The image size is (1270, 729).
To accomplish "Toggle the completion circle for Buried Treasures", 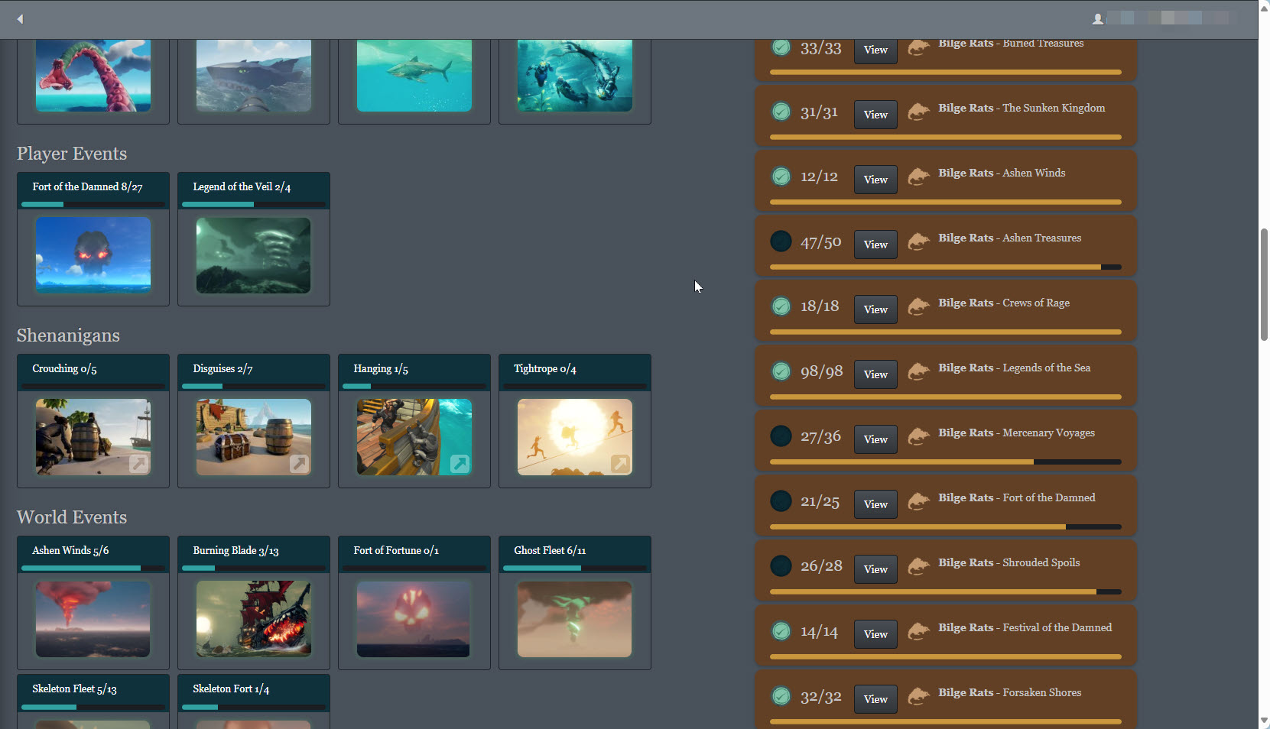I will point(781,47).
